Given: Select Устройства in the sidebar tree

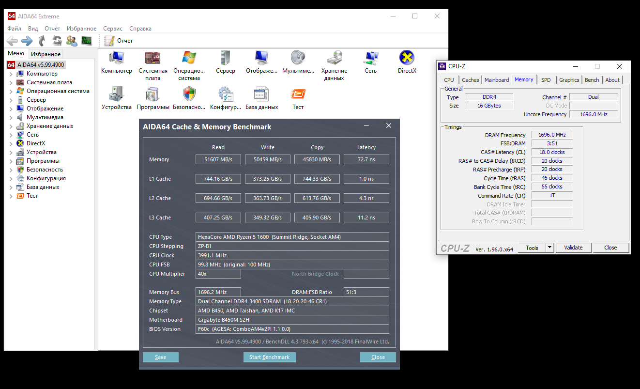Looking at the screenshot, I should click(41, 152).
